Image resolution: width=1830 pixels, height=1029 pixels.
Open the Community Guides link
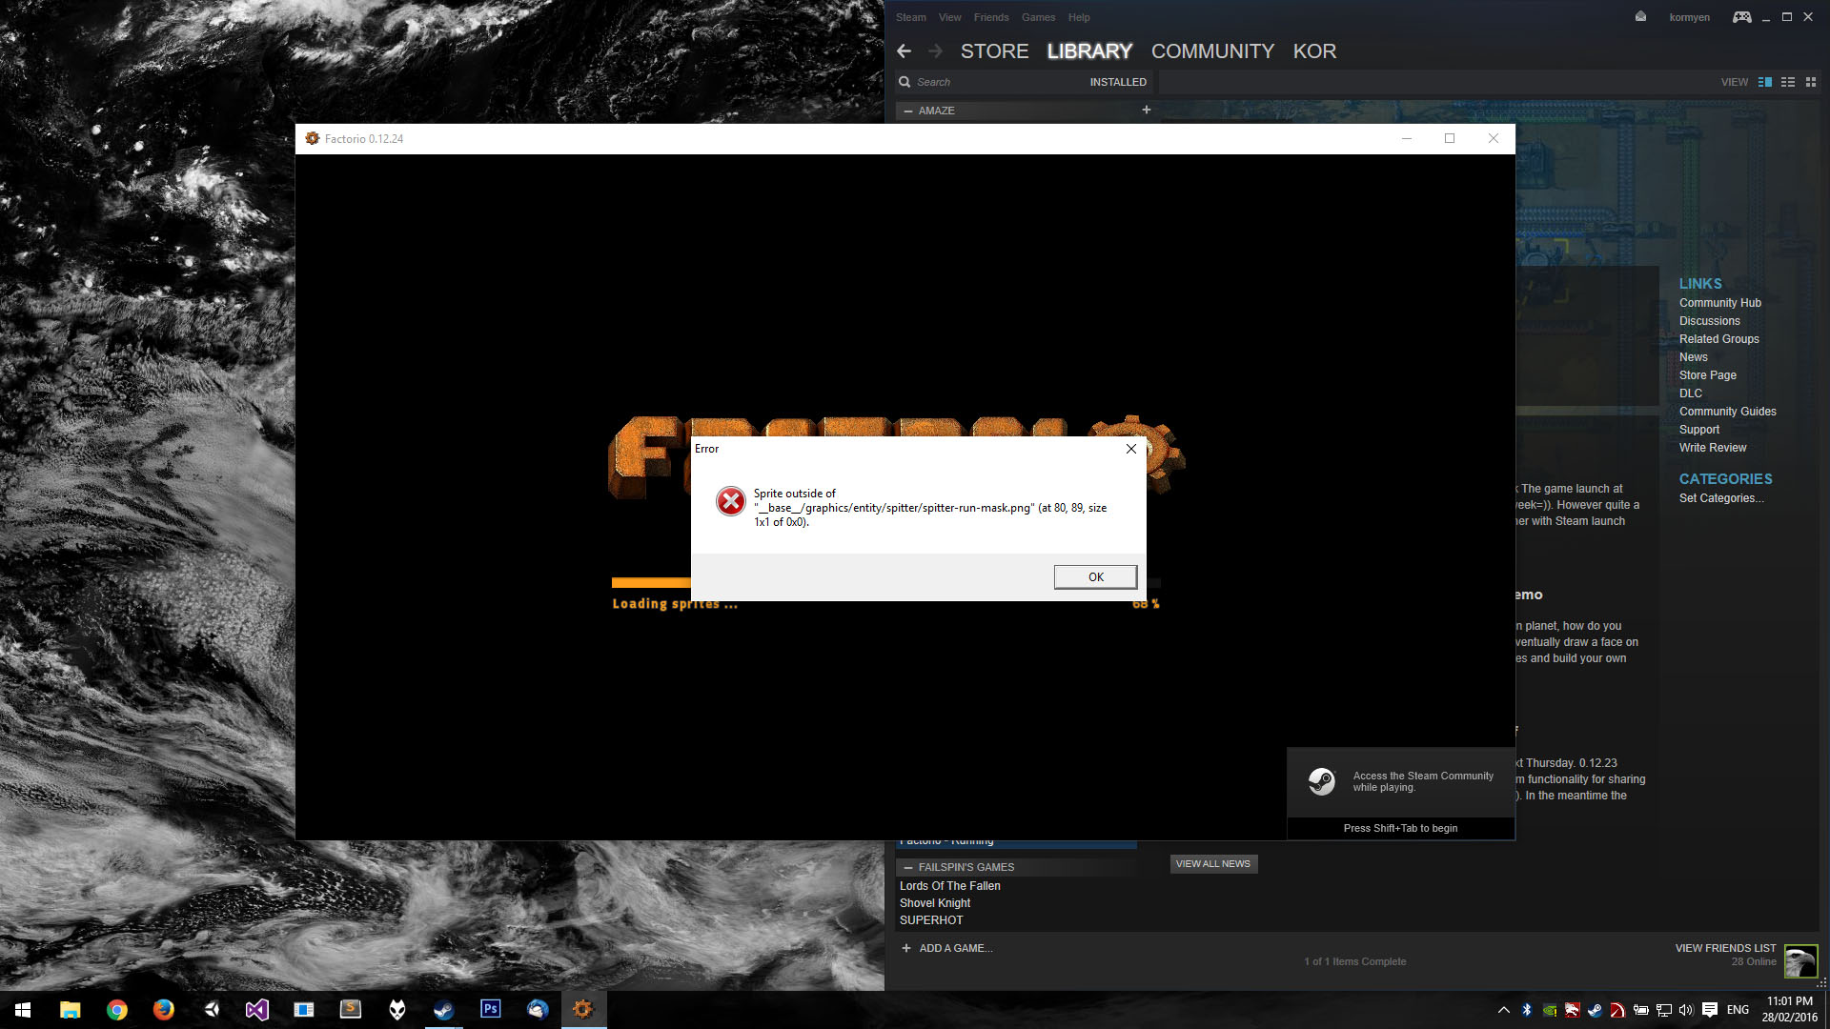pos(1727,412)
